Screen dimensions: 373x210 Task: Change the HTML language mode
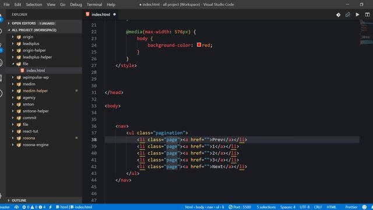(x=332, y=207)
